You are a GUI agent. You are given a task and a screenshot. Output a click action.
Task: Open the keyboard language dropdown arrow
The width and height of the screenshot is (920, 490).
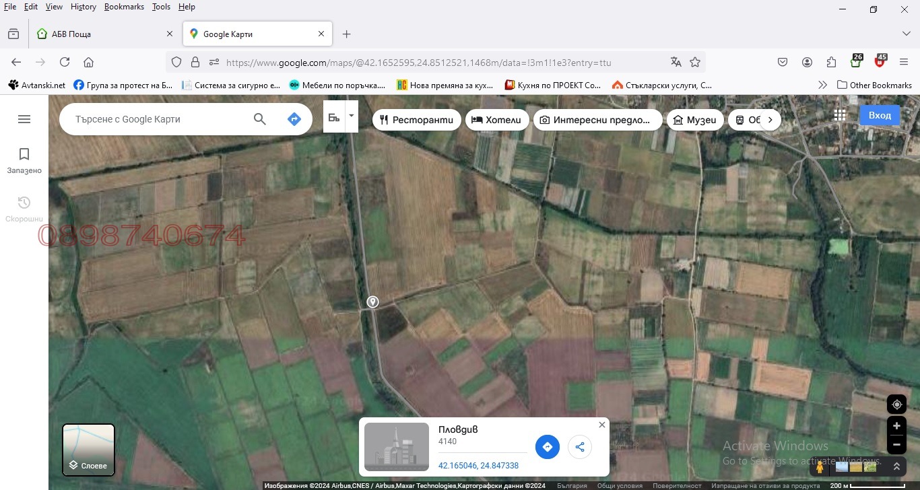point(351,116)
